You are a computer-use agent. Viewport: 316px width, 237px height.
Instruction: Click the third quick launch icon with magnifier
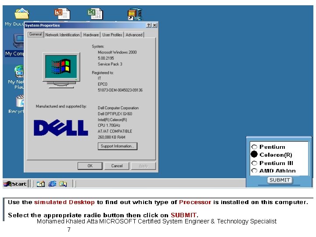click(63, 184)
